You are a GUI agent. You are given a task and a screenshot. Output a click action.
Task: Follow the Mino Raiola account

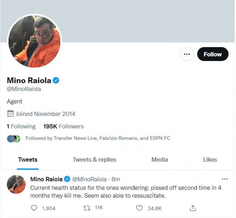[x=212, y=54]
